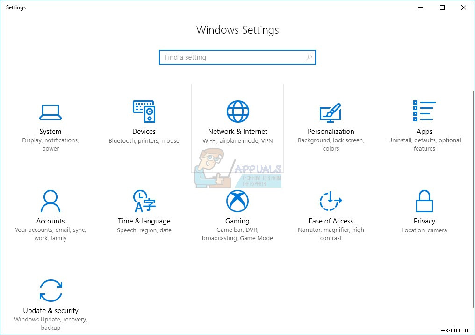The width and height of the screenshot is (475, 335).
Task: Click 'Speech, region, date' description
Action: 144,230
